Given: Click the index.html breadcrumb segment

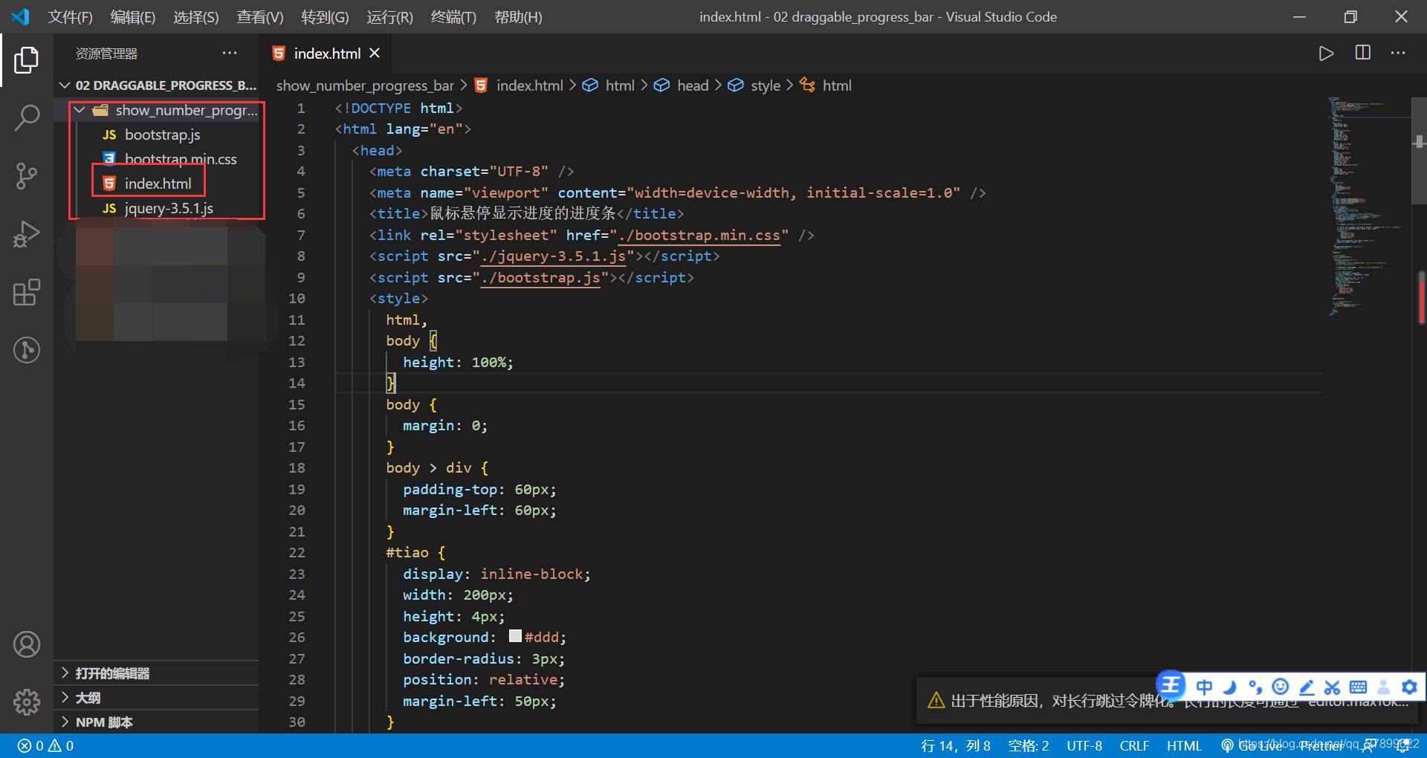Looking at the screenshot, I should [x=520, y=85].
